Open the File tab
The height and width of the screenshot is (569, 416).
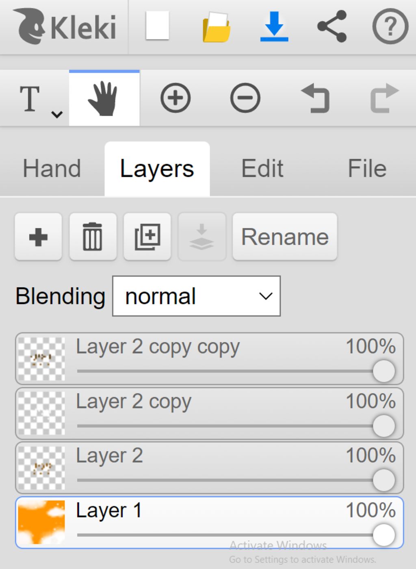tap(367, 169)
